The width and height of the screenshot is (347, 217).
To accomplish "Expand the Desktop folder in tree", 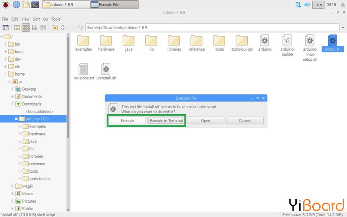I will (x=13, y=89).
